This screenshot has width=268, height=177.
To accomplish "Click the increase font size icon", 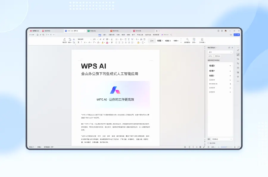I will (101, 39).
